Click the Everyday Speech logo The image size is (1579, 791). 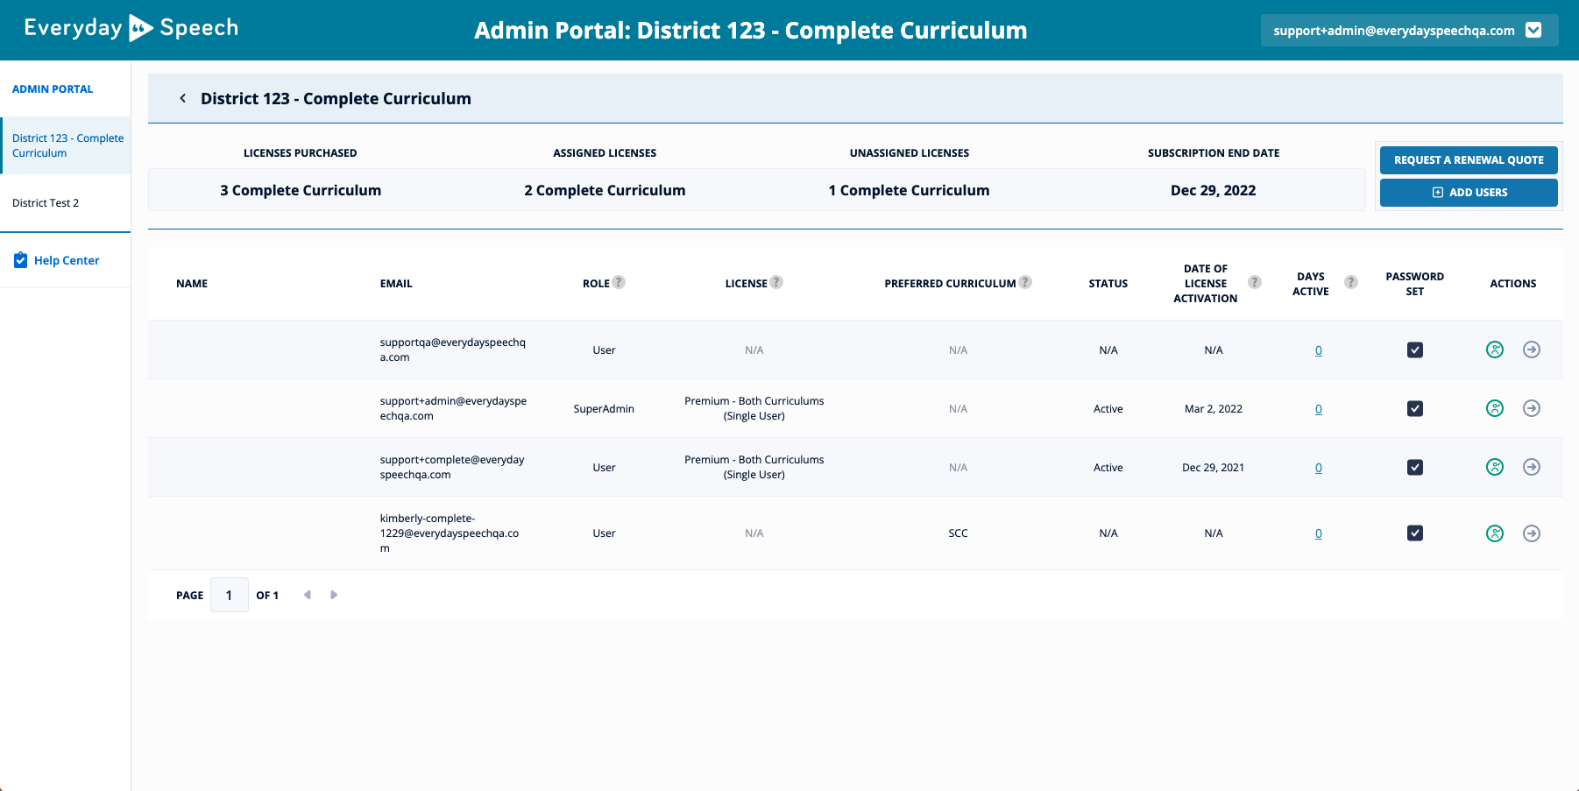[131, 28]
